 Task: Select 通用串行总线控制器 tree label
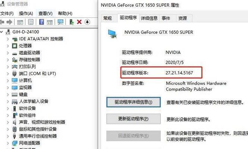[x=38, y=136]
